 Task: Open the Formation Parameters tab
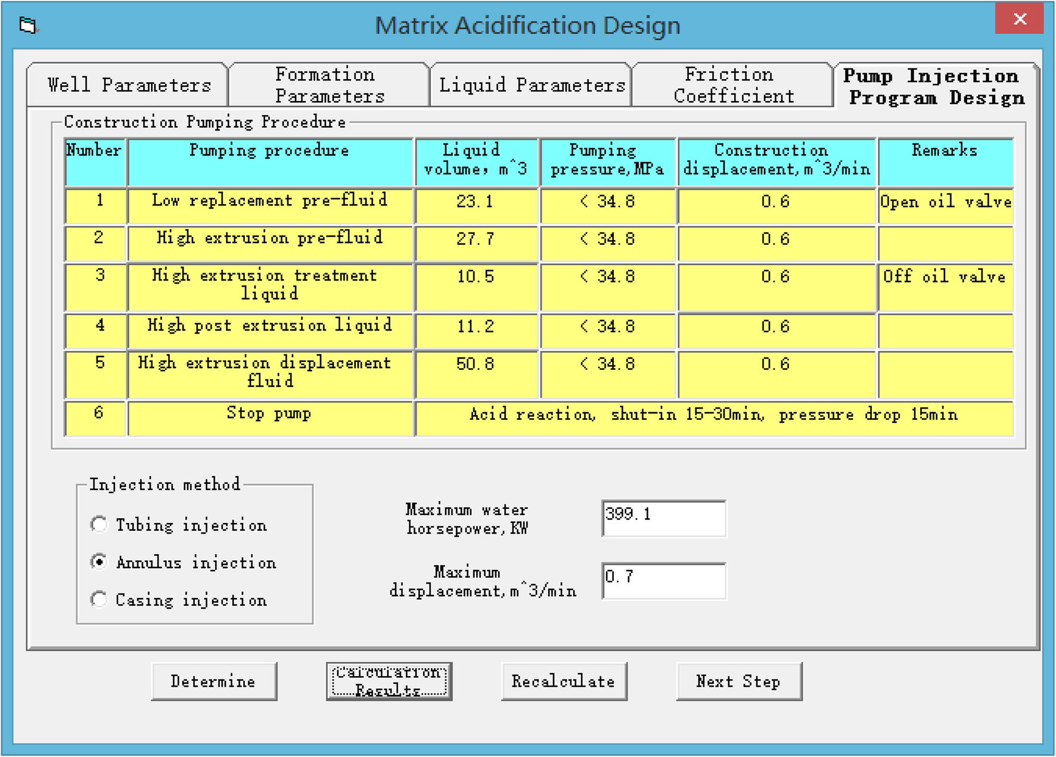(327, 85)
